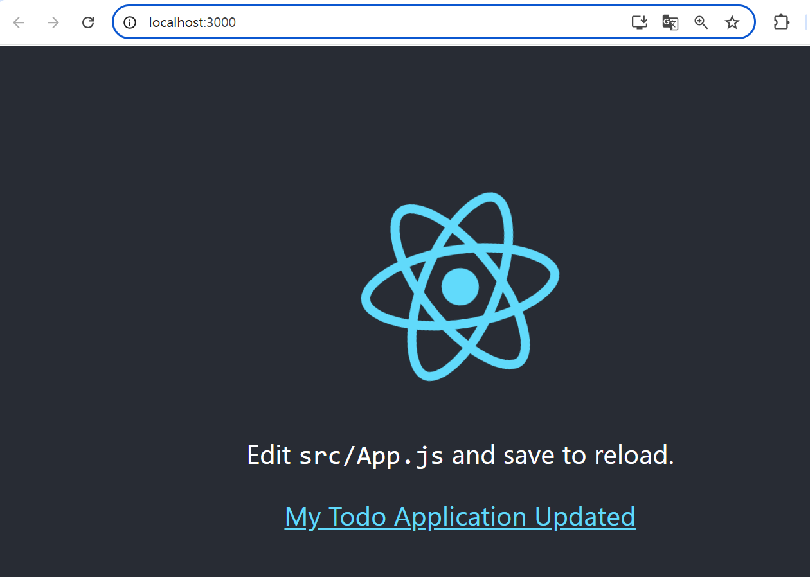Reload the page with the refresh icon

(x=88, y=22)
